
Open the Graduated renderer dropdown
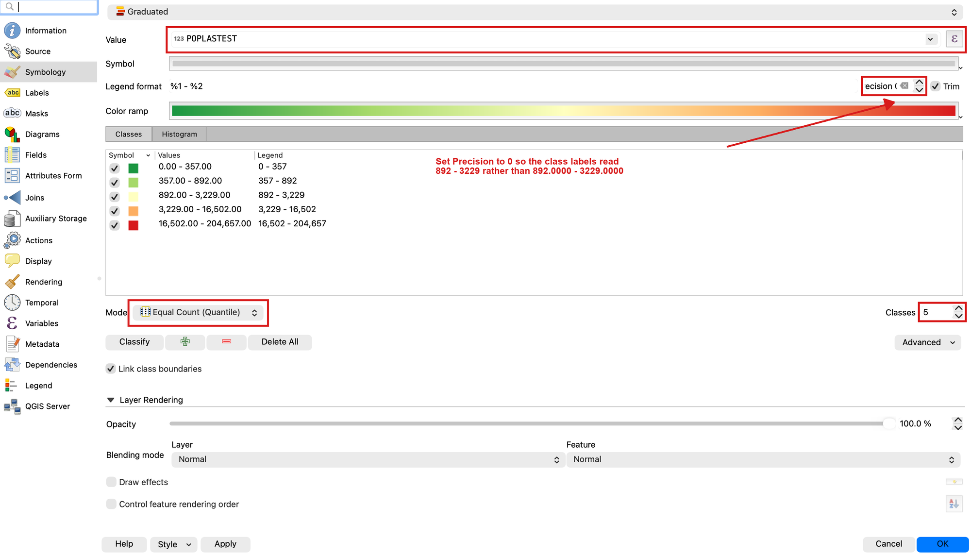(x=535, y=12)
